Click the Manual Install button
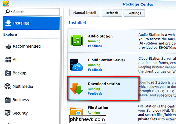The height and width of the screenshot is (124, 176). [x=85, y=13]
